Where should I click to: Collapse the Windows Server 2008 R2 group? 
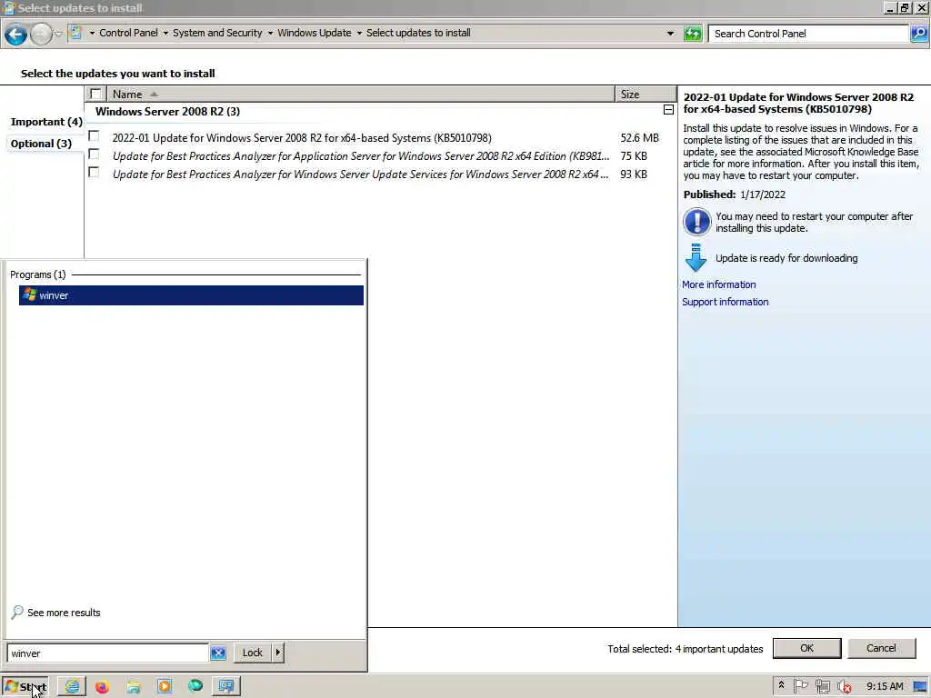[668, 110]
